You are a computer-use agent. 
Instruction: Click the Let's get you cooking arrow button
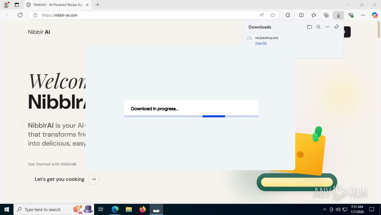[94, 179]
